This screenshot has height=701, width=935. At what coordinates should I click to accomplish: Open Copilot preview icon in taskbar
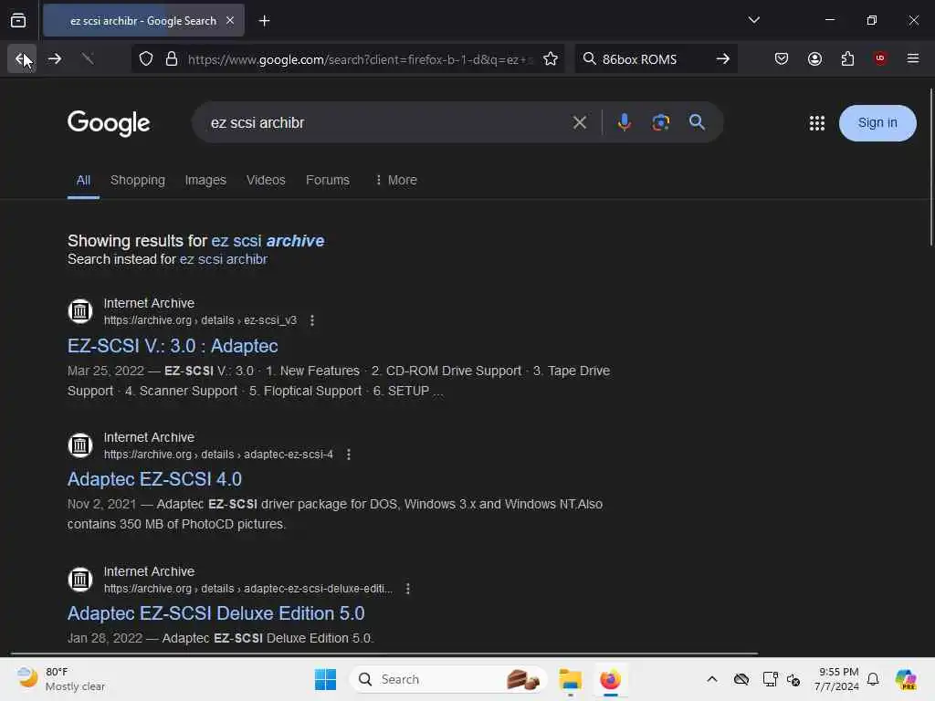[906, 679]
